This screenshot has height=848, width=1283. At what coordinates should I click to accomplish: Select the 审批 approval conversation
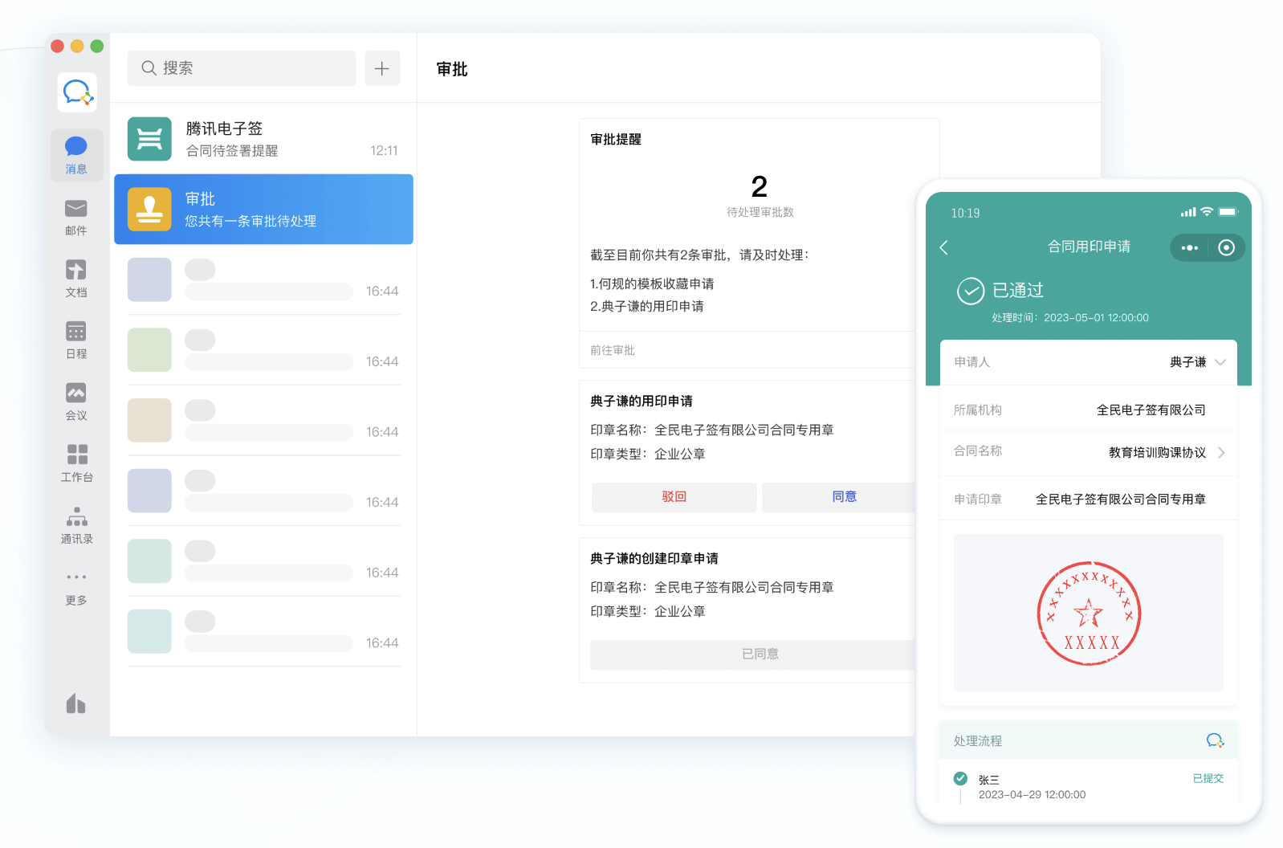(263, 209)
